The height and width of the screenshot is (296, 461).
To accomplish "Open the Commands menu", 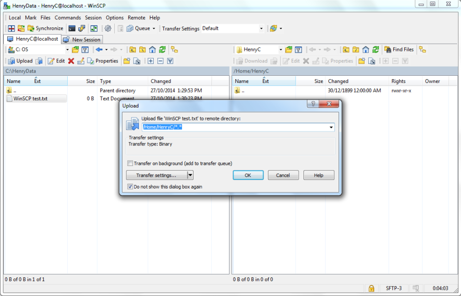I will click(68, 18).
